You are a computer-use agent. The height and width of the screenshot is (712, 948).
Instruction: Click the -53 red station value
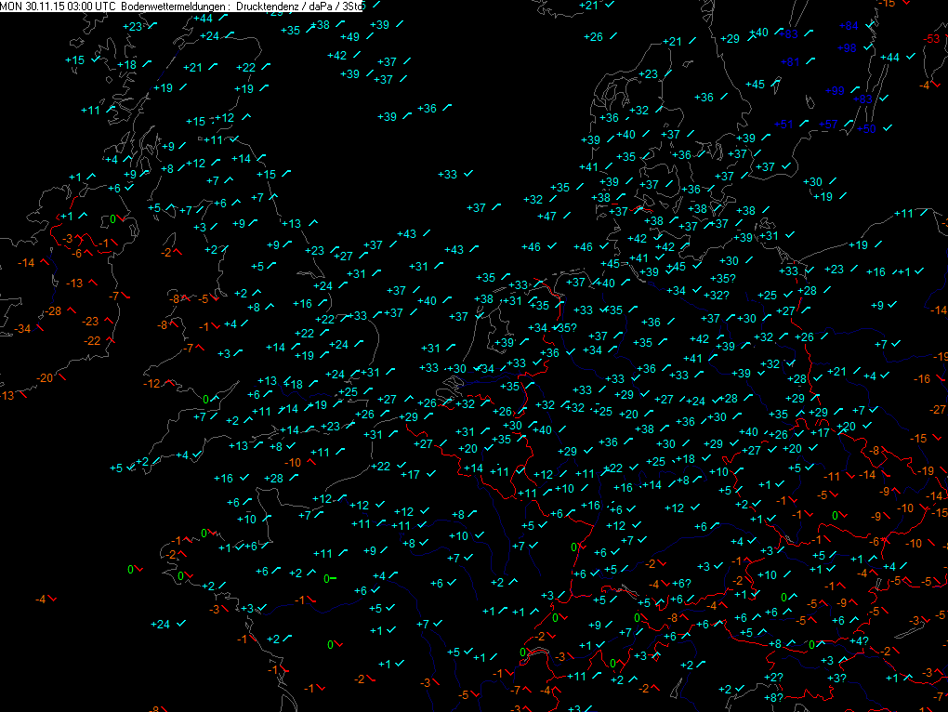pos(931,39)
